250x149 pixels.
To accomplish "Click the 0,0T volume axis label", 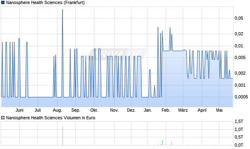I will point(239,145).
